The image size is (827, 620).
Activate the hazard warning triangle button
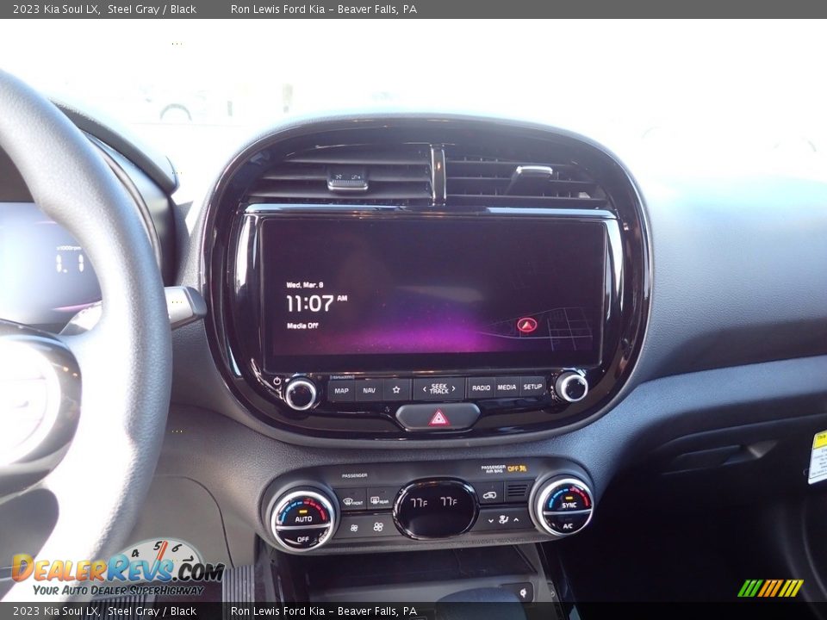[x=438, y=418]
